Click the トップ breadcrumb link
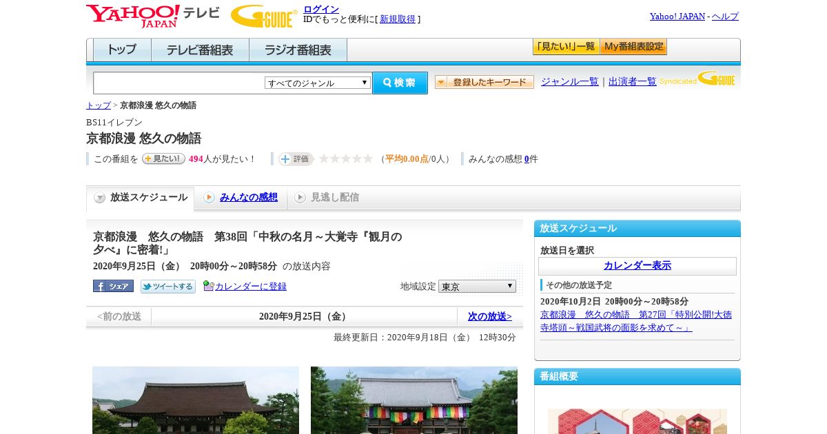 pos(99,105)
